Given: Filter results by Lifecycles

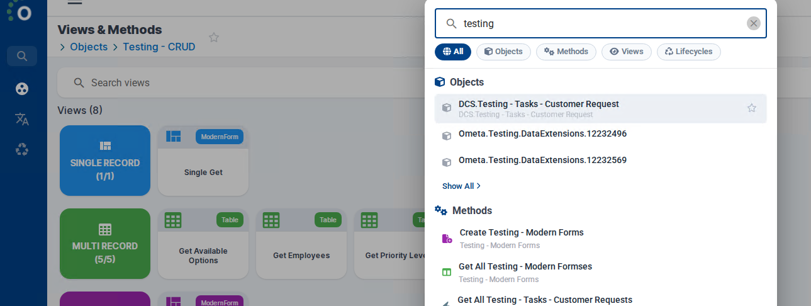Looking at the screenshot, I should click(689, 52).
